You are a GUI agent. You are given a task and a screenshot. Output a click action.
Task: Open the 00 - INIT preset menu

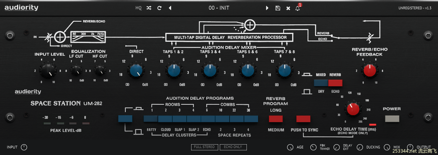click(219, 8)
